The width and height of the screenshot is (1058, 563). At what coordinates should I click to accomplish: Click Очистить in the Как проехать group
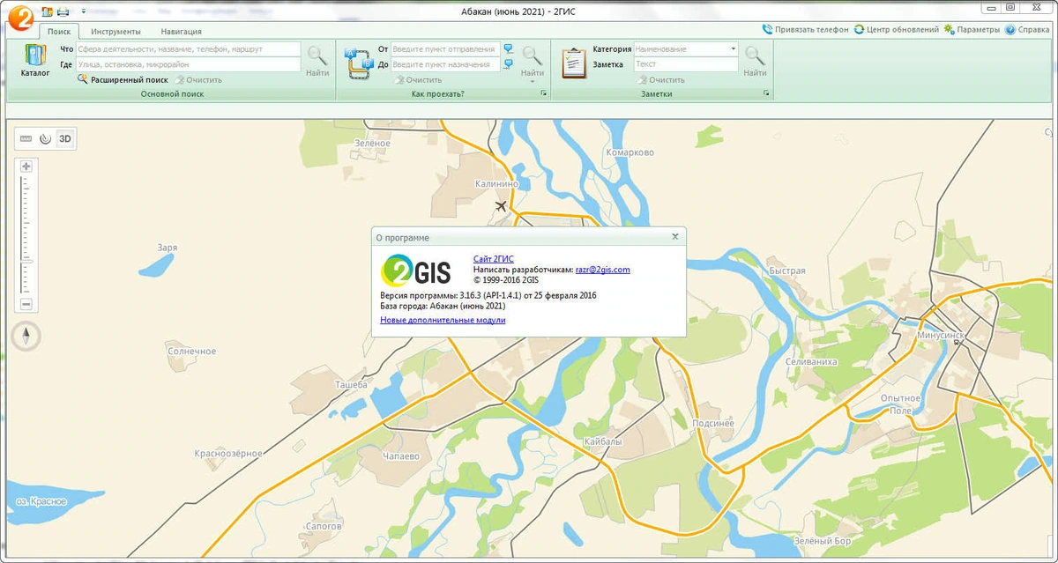point(417,79)
